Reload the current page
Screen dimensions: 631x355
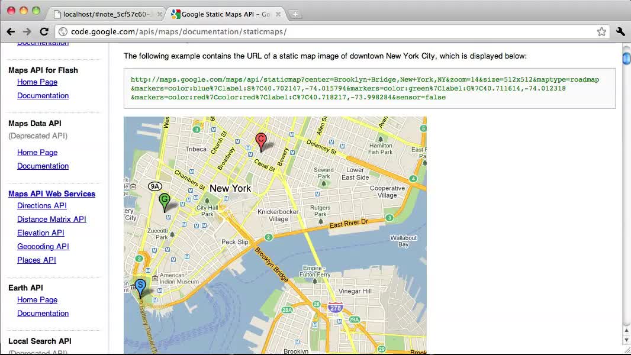coord(44,31)
